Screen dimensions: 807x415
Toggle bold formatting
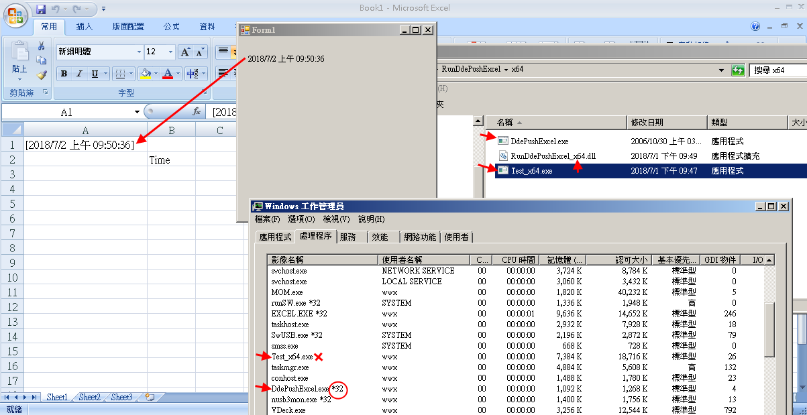(x=64, y=74)
